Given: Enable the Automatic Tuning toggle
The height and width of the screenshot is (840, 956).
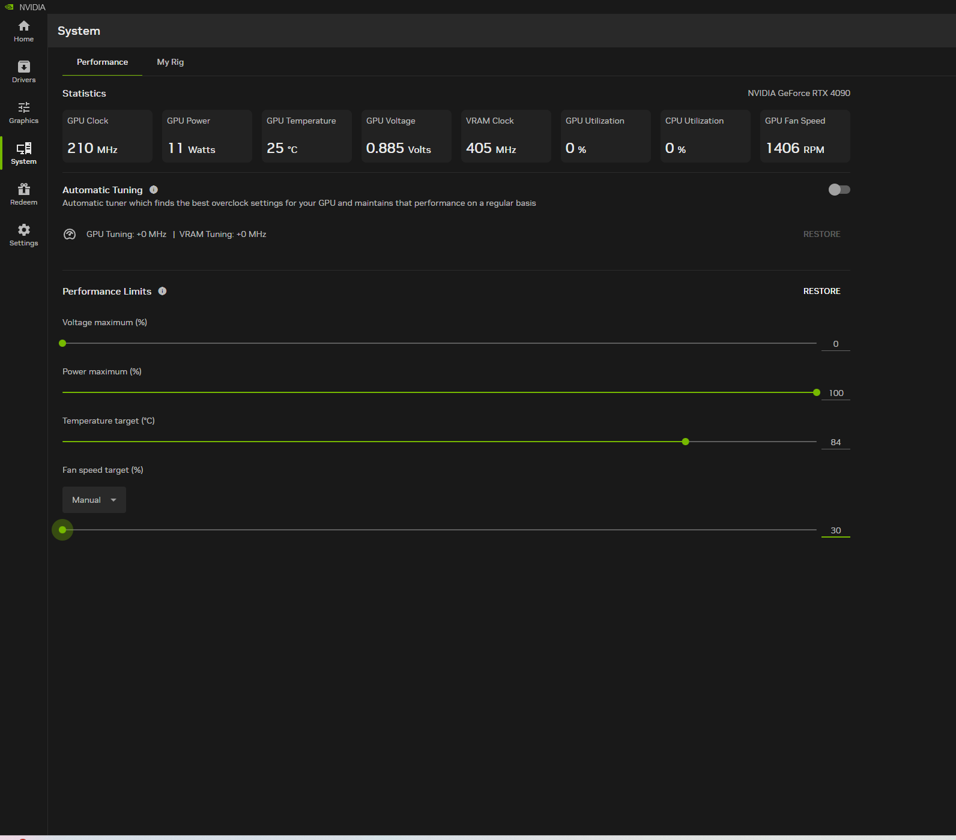Looking at the screenshot, I should [x=839, y=190].
